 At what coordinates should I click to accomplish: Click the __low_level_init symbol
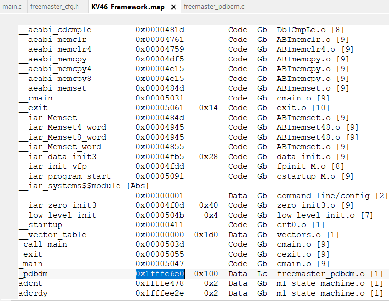tap(58, 215)
